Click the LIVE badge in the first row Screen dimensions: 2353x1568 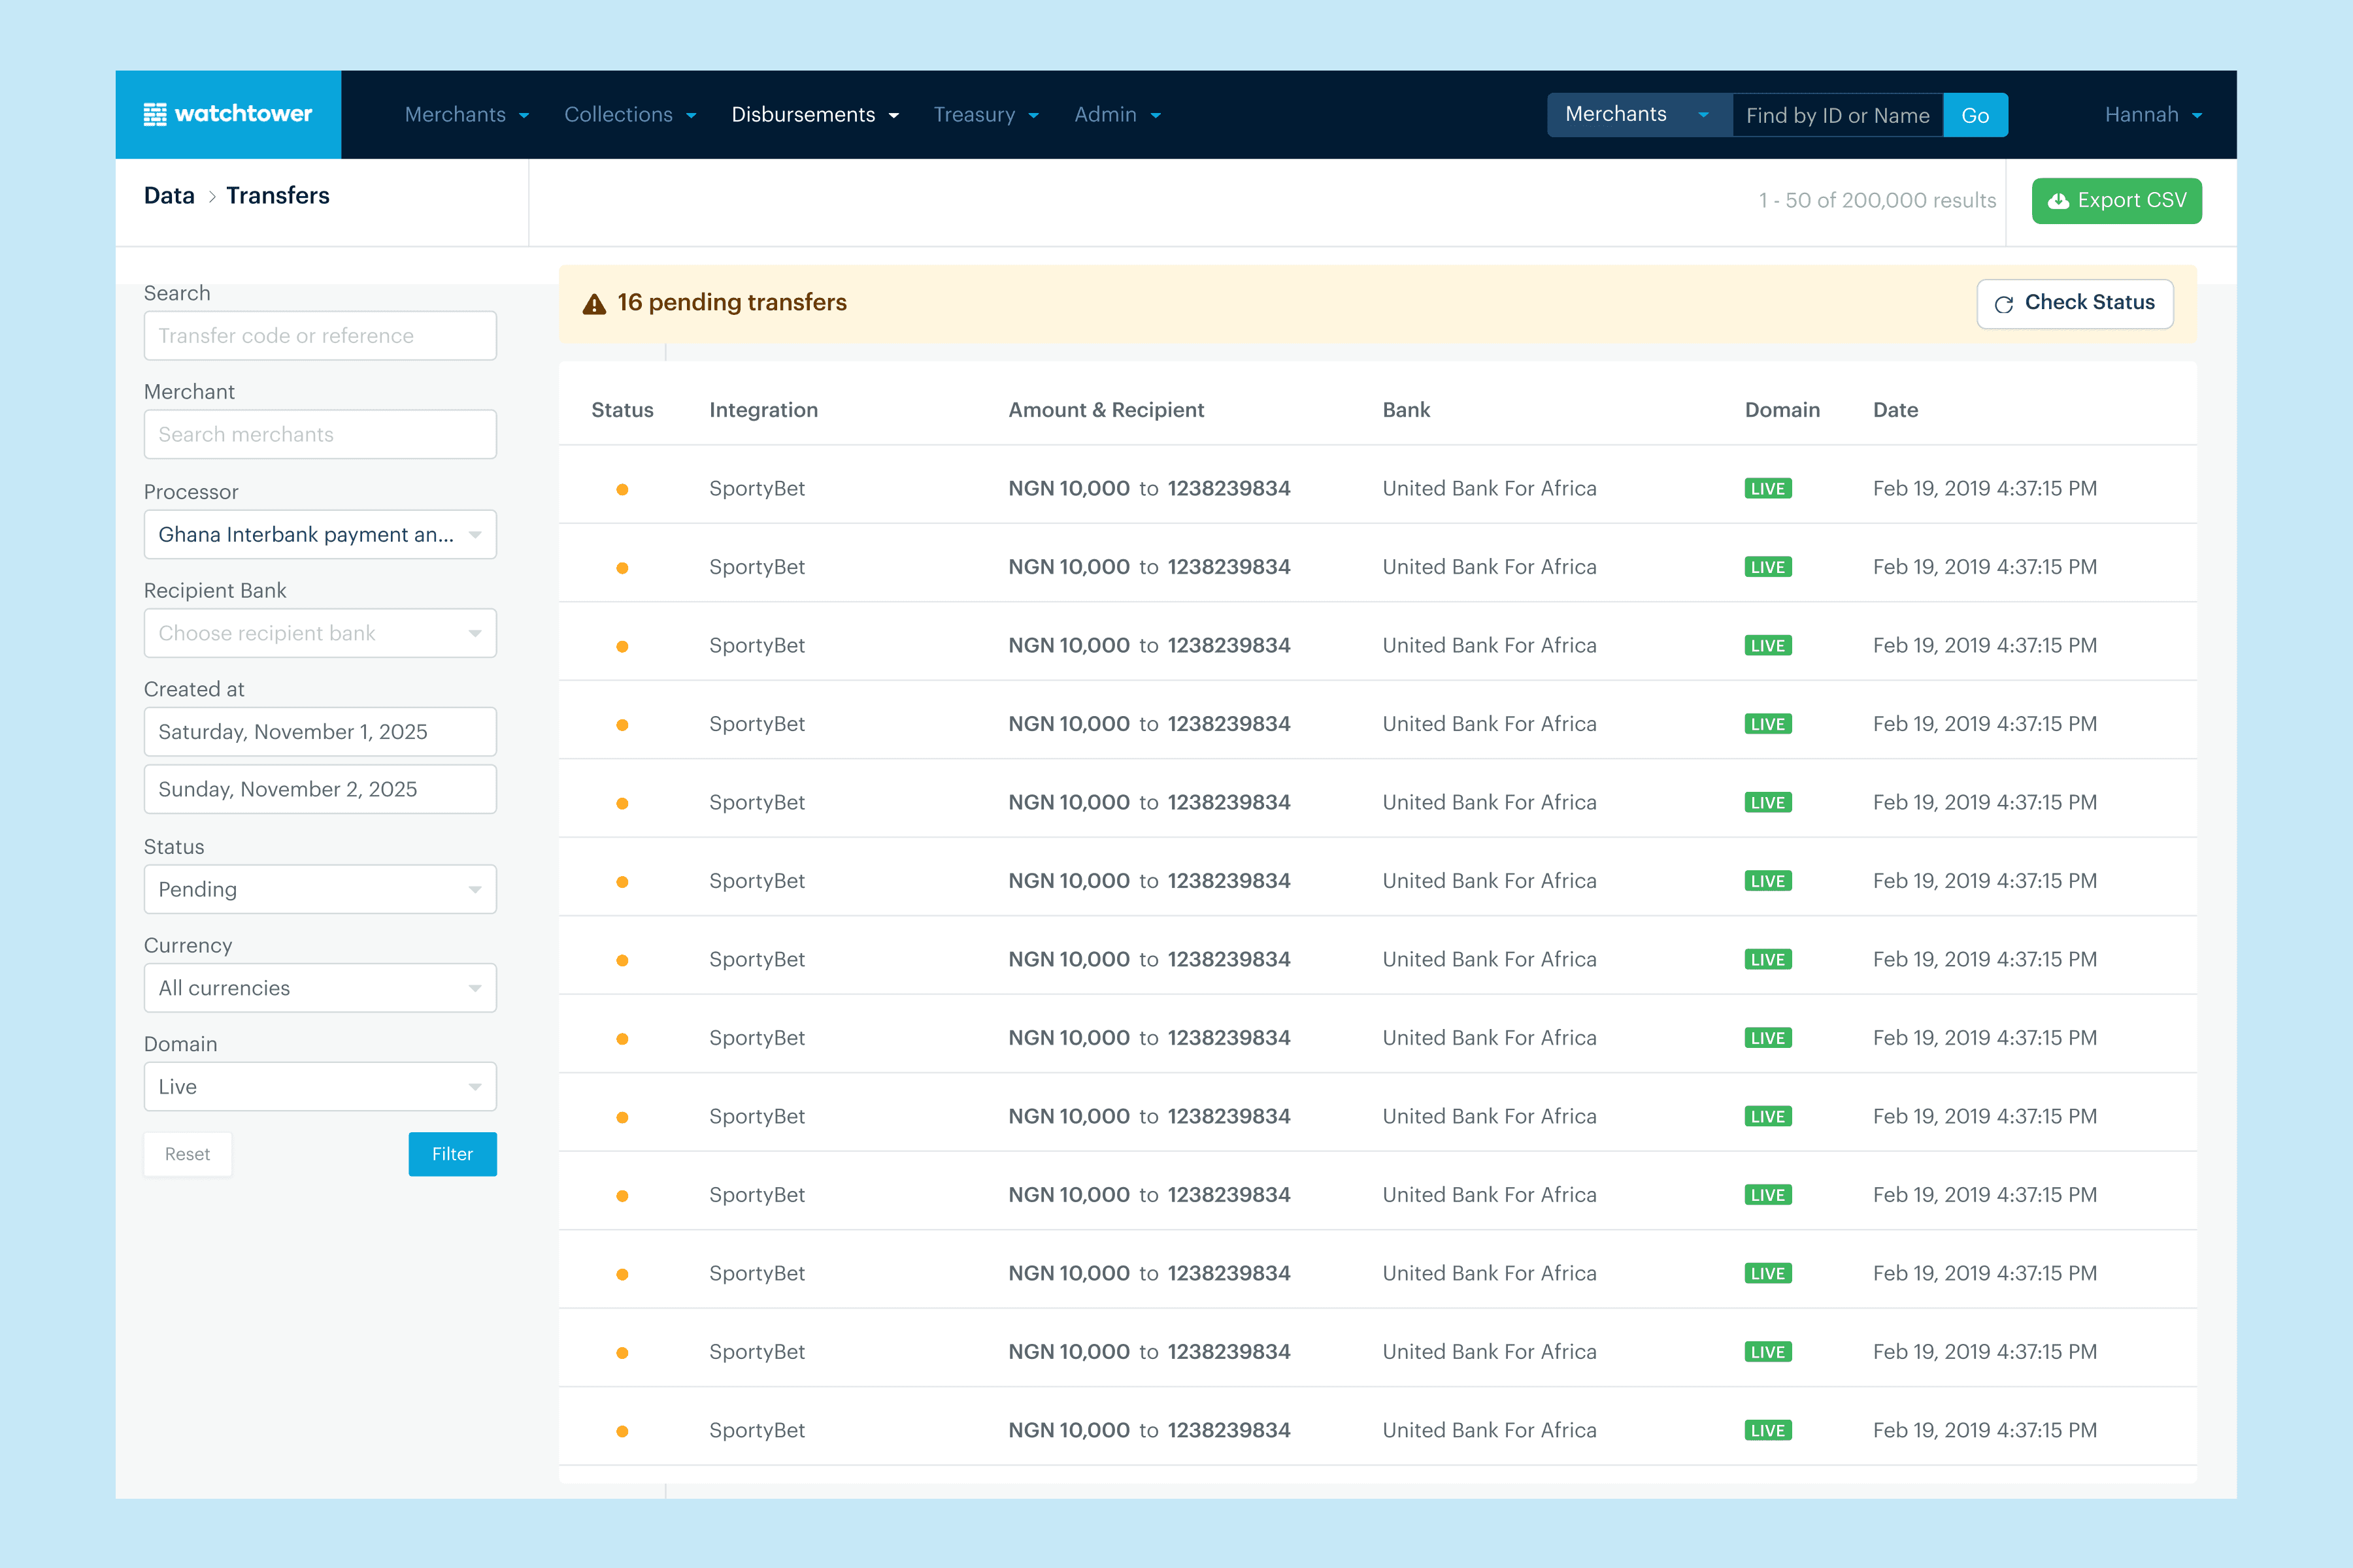(x=1768, y=489)
